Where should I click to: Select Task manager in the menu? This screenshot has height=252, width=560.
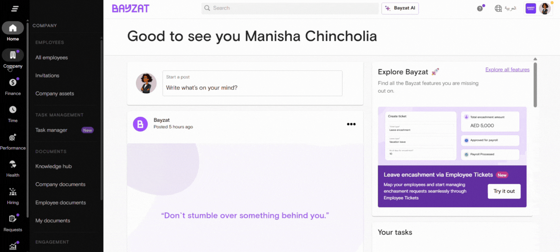pos(51,130)
